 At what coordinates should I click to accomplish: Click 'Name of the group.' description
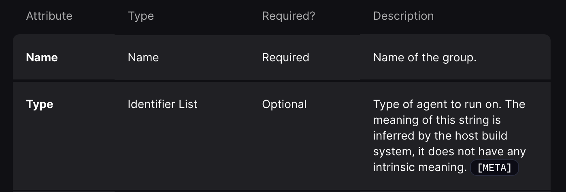(425, 58)
